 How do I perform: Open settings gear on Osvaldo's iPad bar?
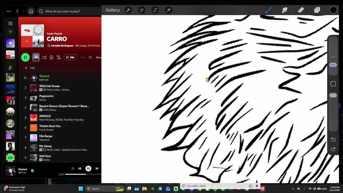[x=184, y=186]
